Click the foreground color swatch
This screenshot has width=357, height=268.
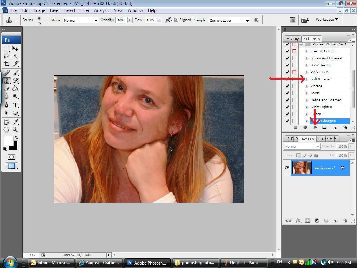pos(8,141)
